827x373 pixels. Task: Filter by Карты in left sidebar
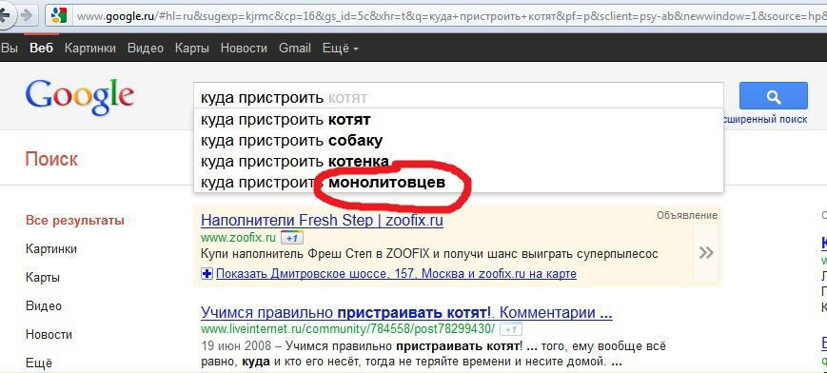pos(43,278)
